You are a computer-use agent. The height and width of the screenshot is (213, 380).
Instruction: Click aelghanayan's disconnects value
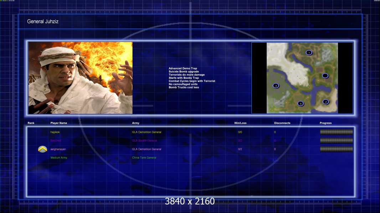(275, 149)
